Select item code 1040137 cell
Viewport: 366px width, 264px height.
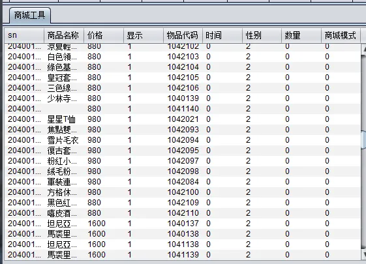pos(183,224)
